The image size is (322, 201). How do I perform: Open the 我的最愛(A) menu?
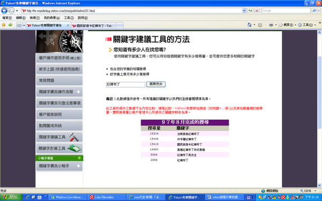tap(52, 18)
